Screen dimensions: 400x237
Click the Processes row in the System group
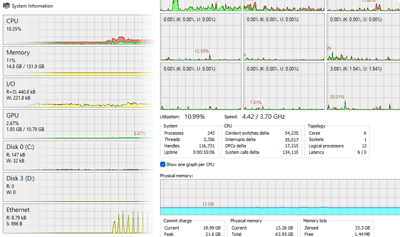click(189, 133)
